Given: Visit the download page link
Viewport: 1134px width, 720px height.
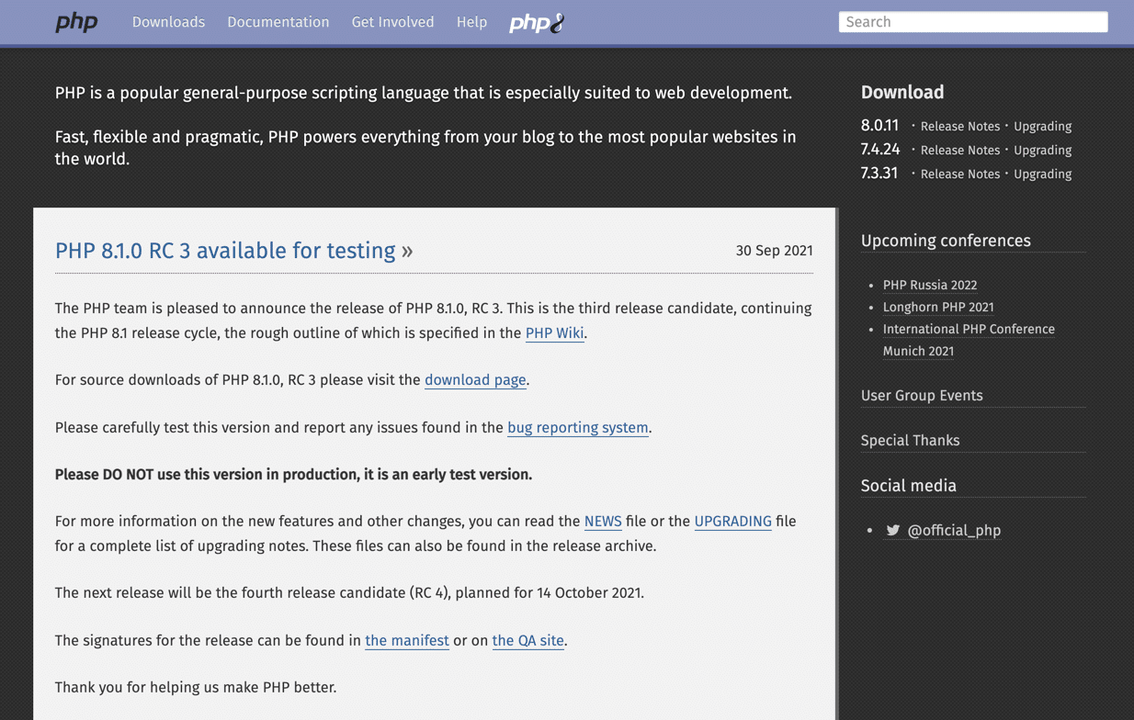Looking at the screenshot, I should [474, 379].
